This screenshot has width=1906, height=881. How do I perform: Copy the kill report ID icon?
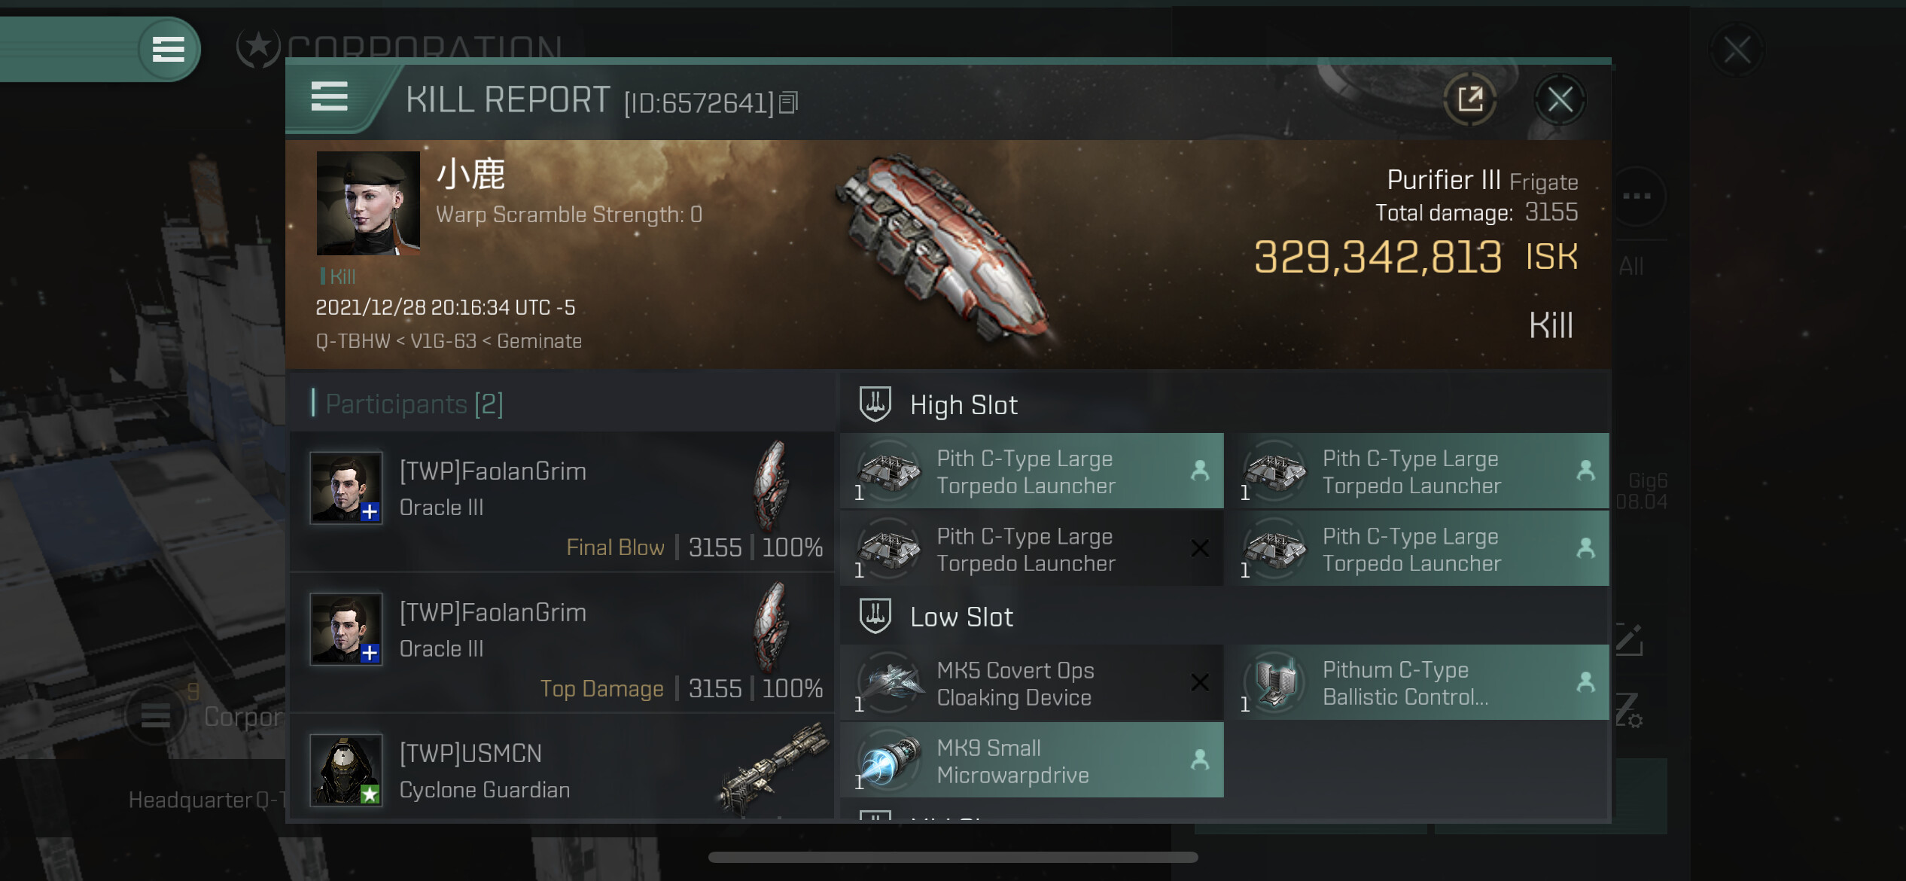click(788, 102)
